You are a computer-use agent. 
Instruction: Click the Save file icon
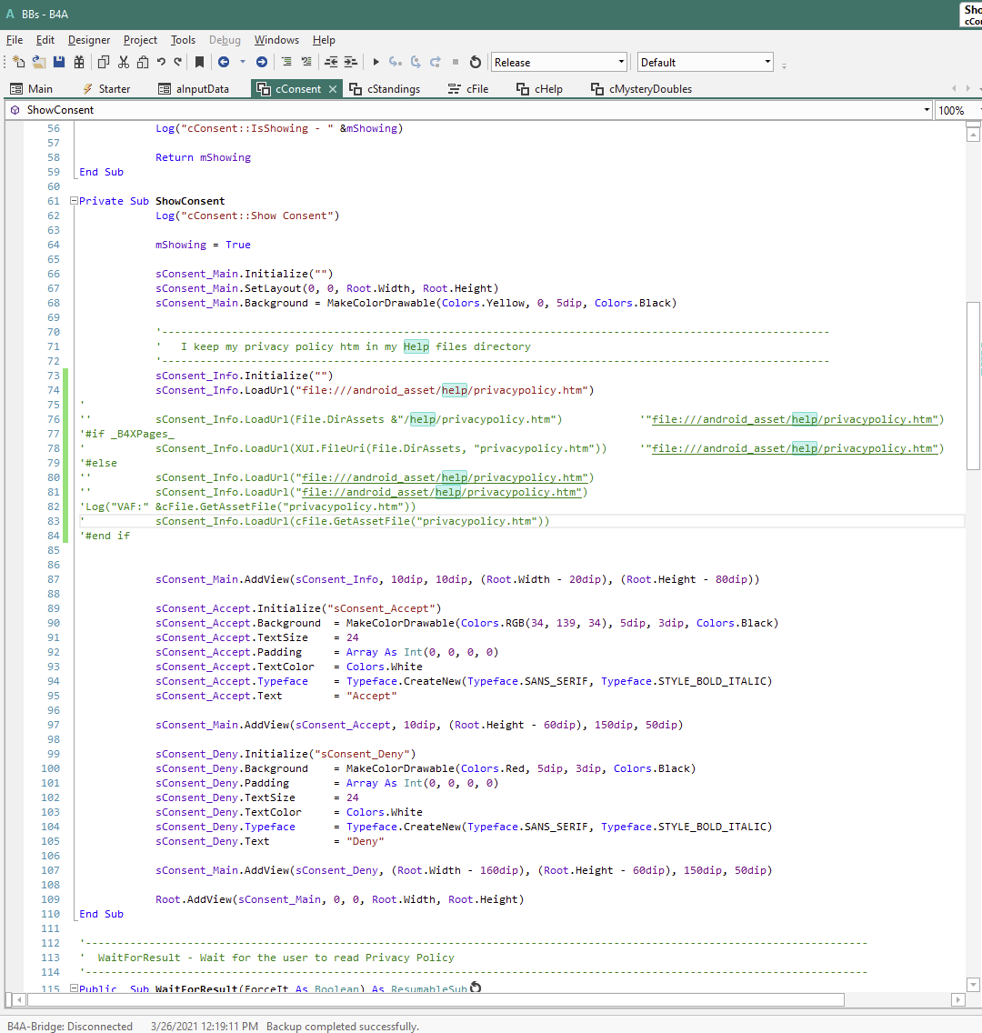click(x=59, y=62)
